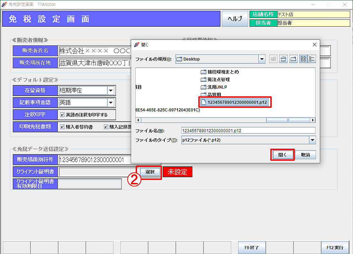Click F9 終了 button
Image resolution: width=353 pixels, height=254 pixels.
[x=252, y=247]
